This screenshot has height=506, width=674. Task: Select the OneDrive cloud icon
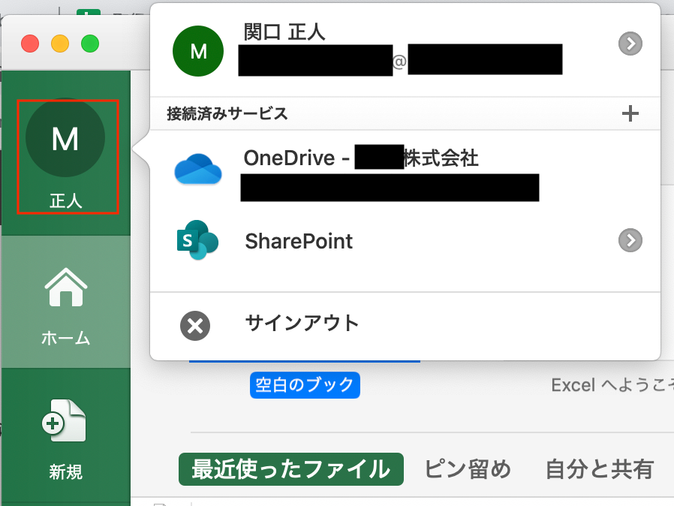(197, 169)
